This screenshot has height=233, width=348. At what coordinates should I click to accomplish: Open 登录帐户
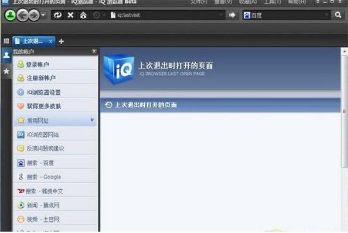[56, 64]
